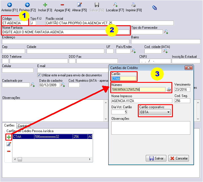
Task: Click left arrow of card list scrollbar
Action: (x=15, y=159)
